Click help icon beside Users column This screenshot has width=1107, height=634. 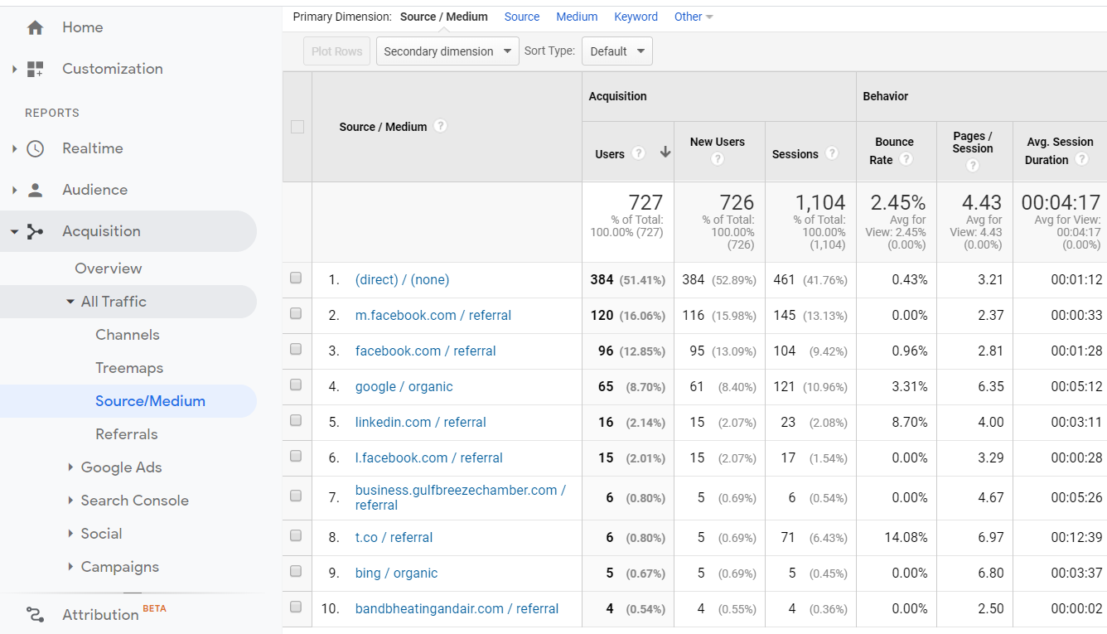point(638,153)
